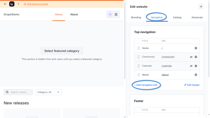Open the Maintenance mode link
This screenshot has height=118, width=210.
[x=37, y=4]
